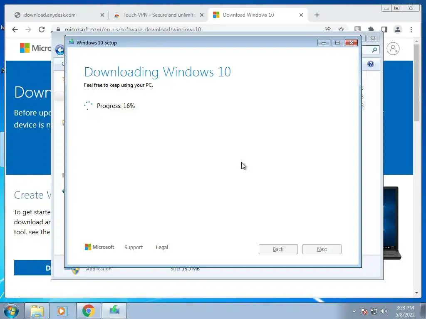Click the Windows Setup taskbar icon

tap(114, 311)
